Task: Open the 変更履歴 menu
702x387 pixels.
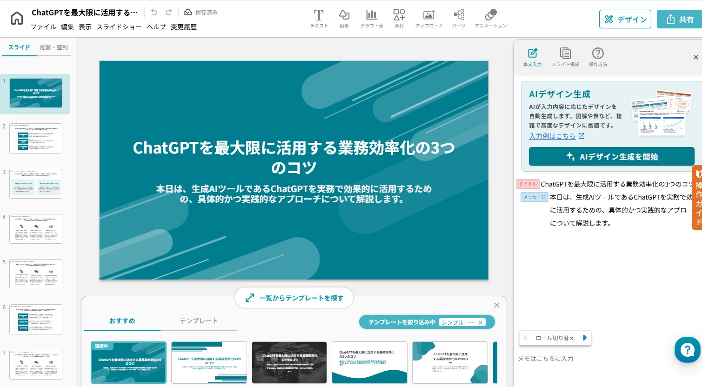Action: (184, 27)
